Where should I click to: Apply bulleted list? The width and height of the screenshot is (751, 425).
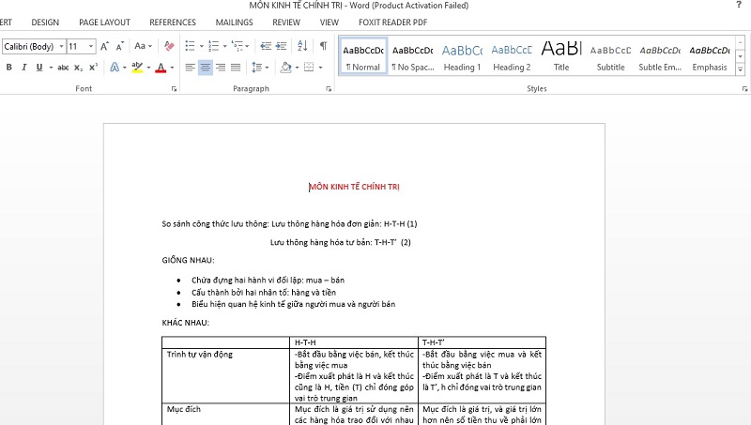coord(191,46)
